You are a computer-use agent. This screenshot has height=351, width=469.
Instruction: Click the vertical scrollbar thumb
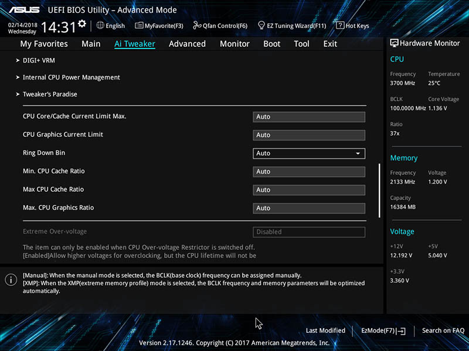[x=379, y=191]
